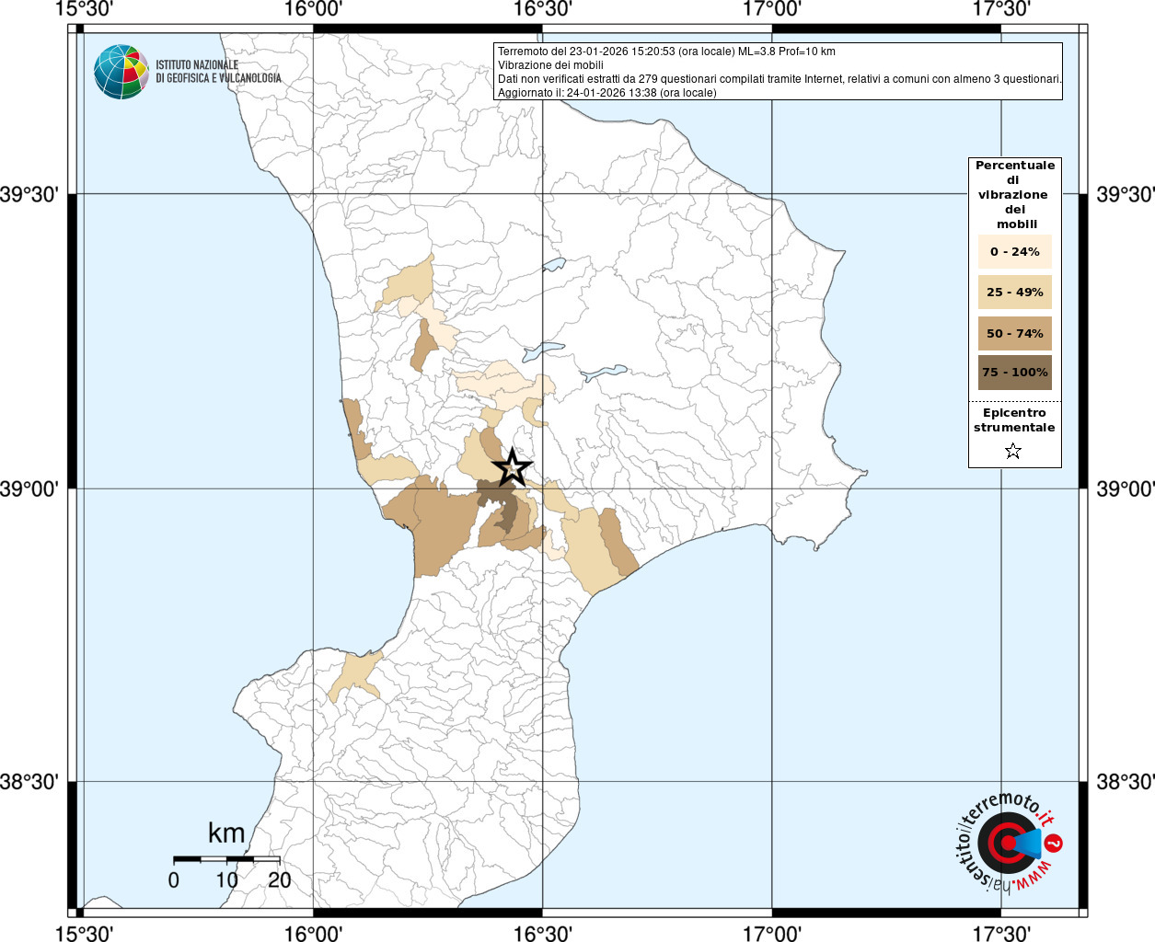Select the 25 - 49% legend swatch
This screenshot has width=1155, height=942.
[1014, 293]
